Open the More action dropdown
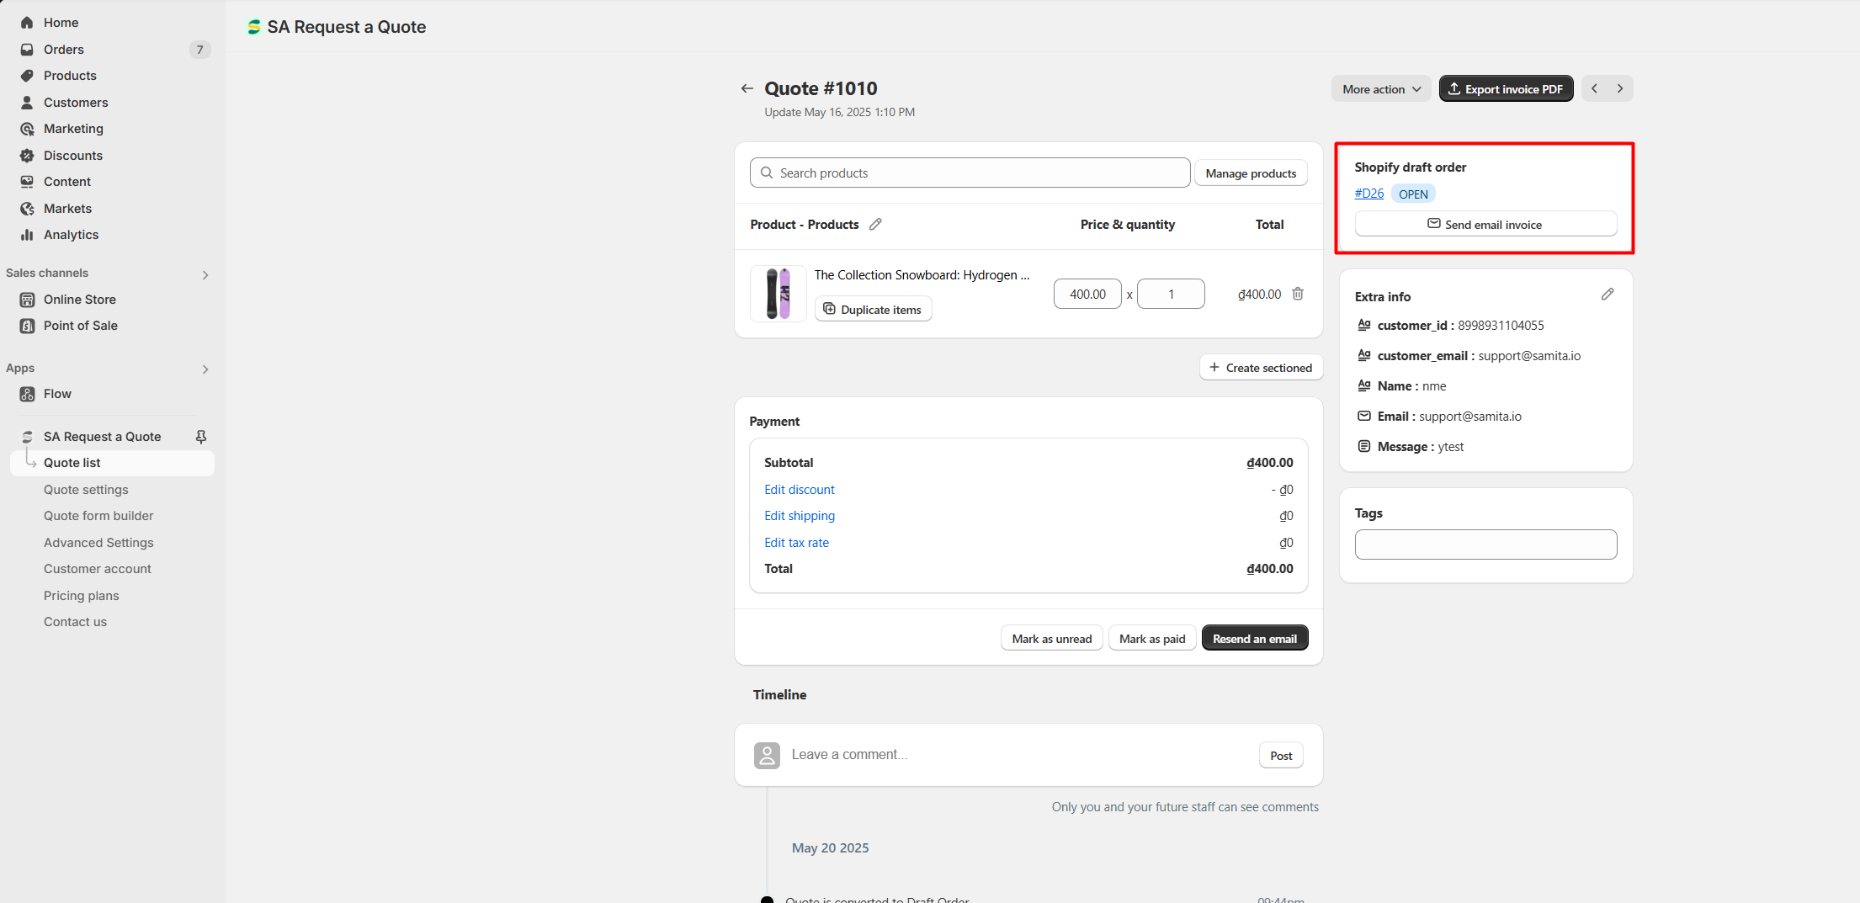 1381,89
